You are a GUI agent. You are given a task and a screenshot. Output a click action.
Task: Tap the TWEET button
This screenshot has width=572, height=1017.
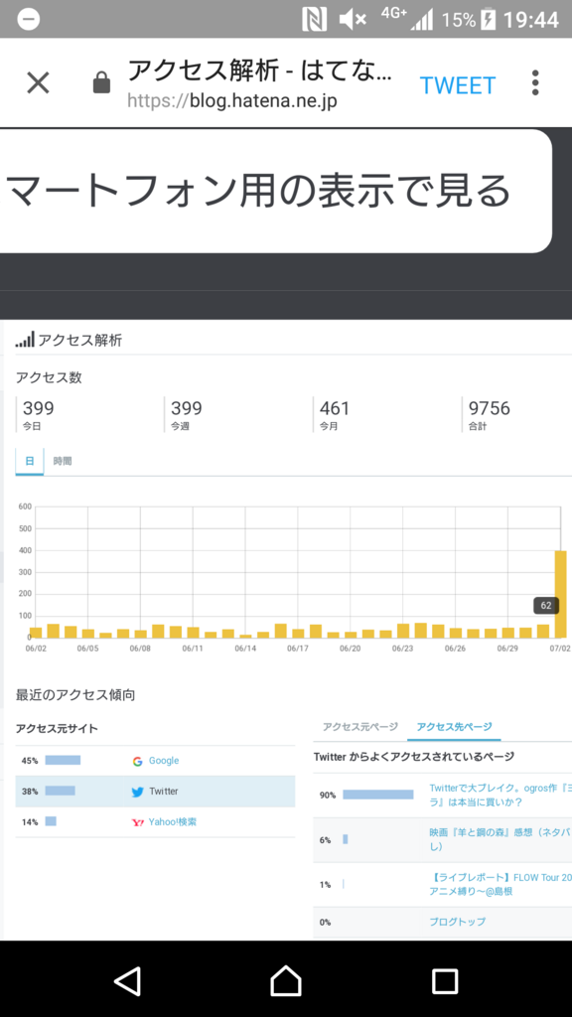click(x=457, y=85)
